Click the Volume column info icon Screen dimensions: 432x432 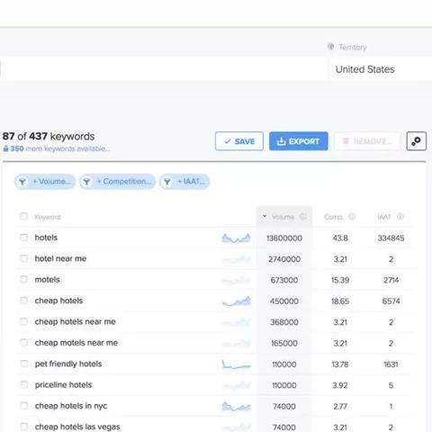tap(303, 216)
